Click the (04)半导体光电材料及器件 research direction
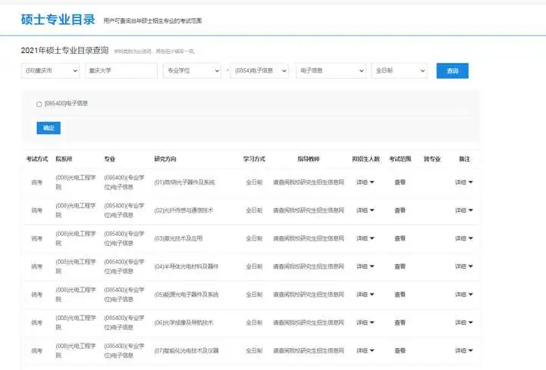Image resolution: width=546 pixels, height=370 pixels. tap(187, 266)
